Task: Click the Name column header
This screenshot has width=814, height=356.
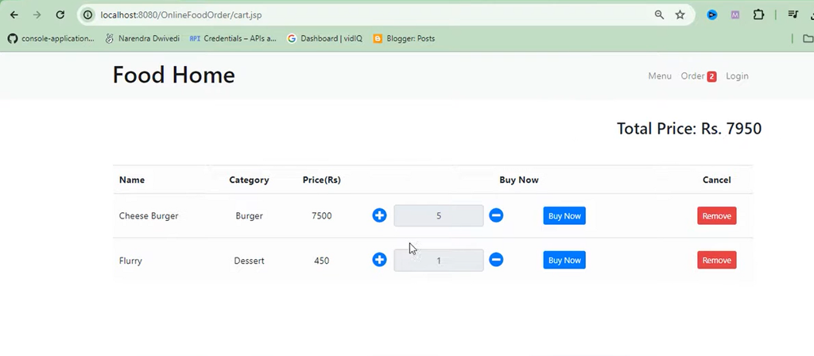Action: tap(132, 180)
